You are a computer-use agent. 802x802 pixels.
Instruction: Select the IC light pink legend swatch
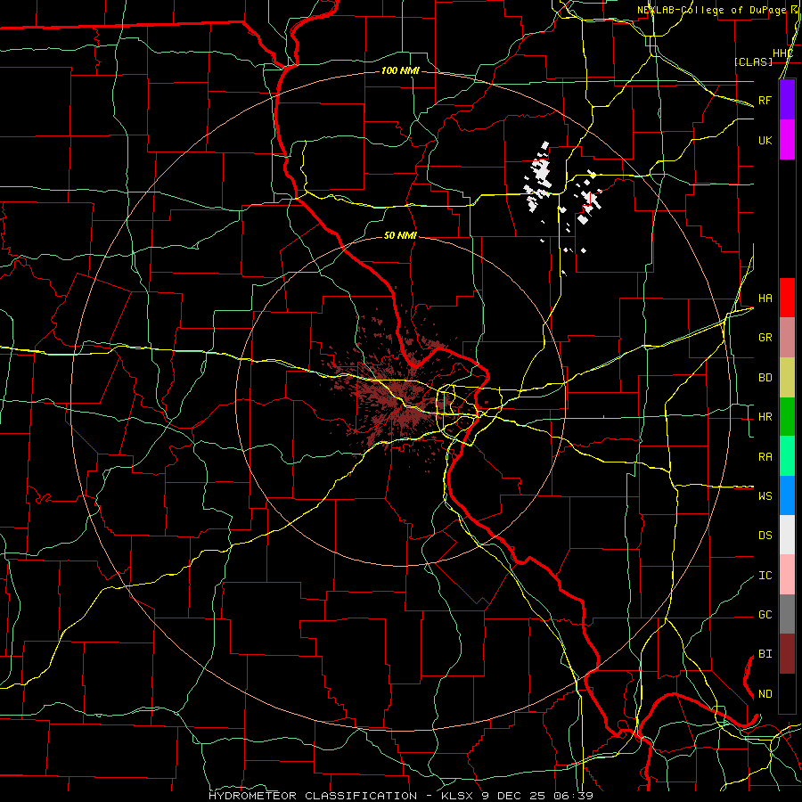(x=787, y=575)
